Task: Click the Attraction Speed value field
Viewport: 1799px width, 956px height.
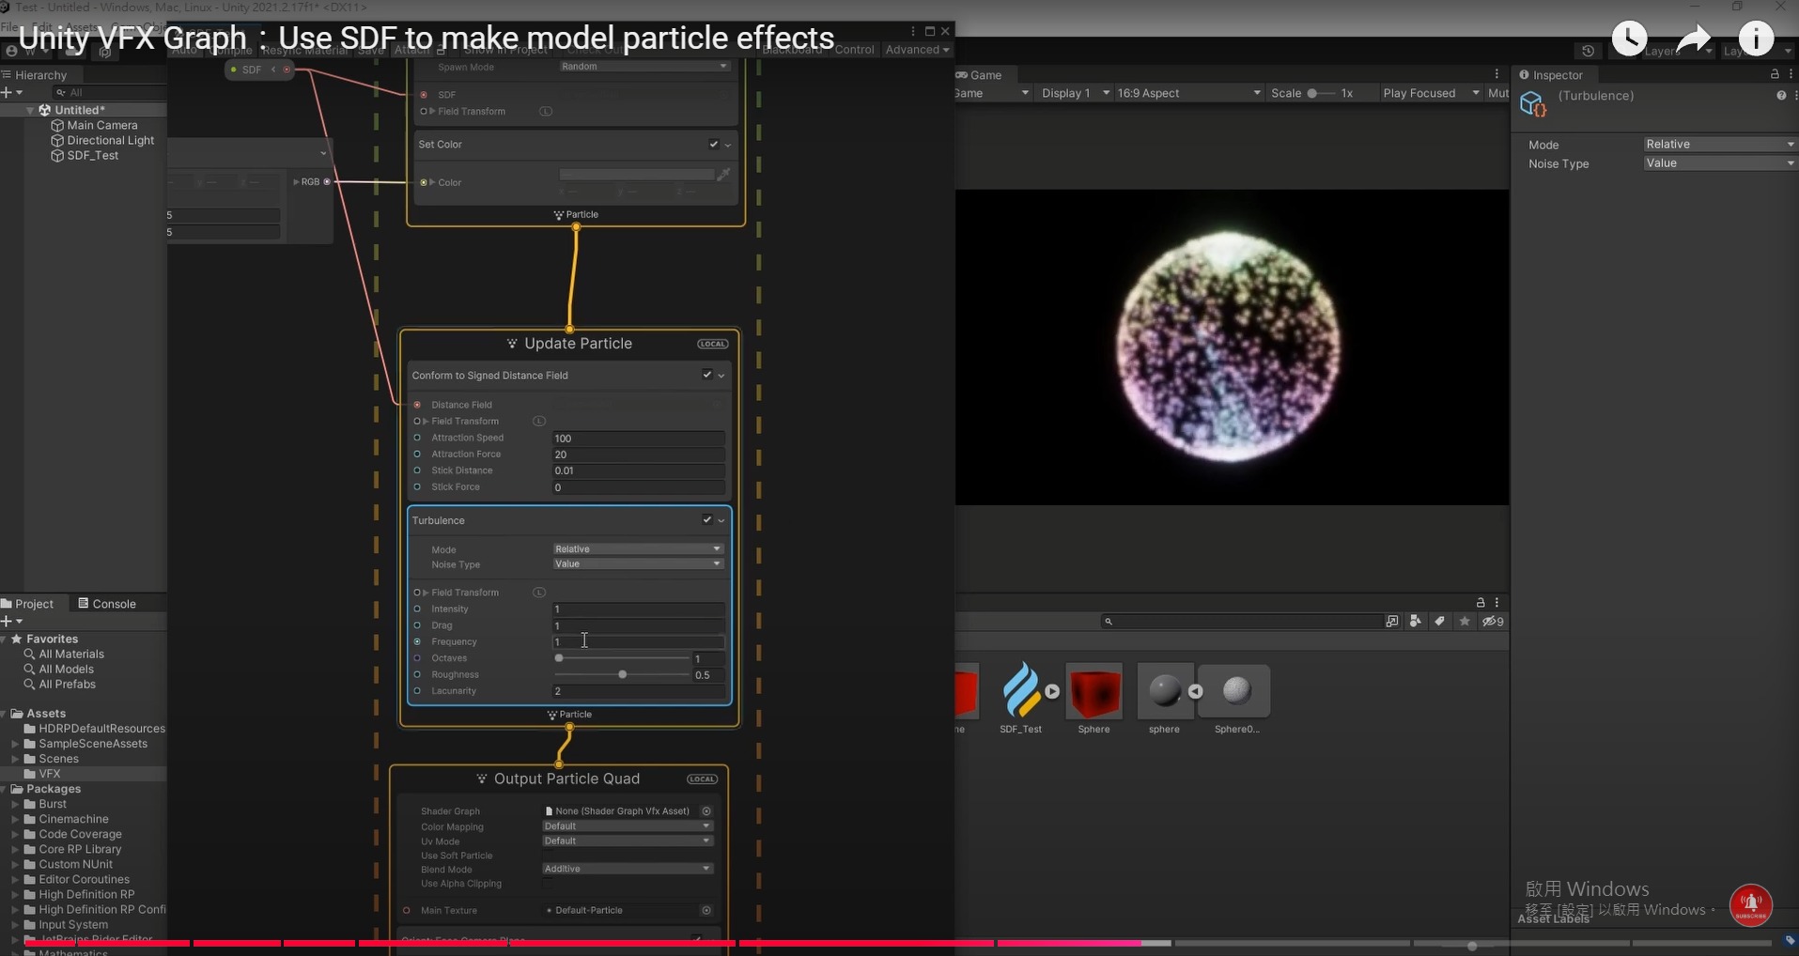Action: coord(638,439)
